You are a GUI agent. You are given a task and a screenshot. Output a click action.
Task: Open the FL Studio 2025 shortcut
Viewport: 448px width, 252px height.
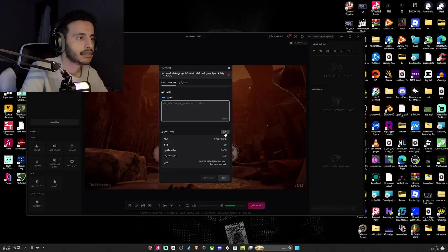click(x=415, y=232)
